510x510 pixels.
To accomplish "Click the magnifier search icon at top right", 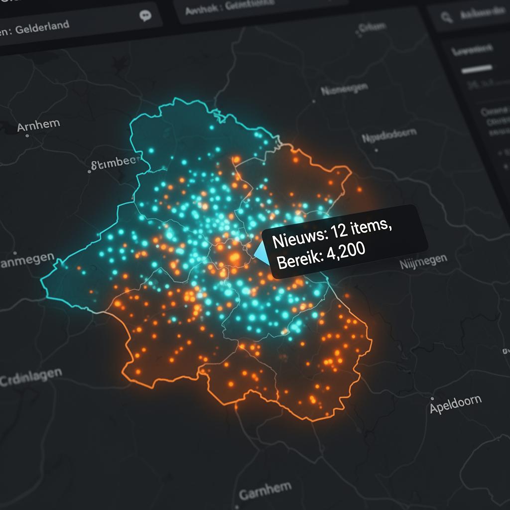I will tap(447, 17).
